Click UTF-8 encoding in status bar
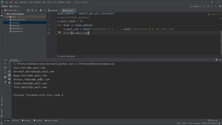The height and width of the screenshot is (125, 222). click(190, 124)
